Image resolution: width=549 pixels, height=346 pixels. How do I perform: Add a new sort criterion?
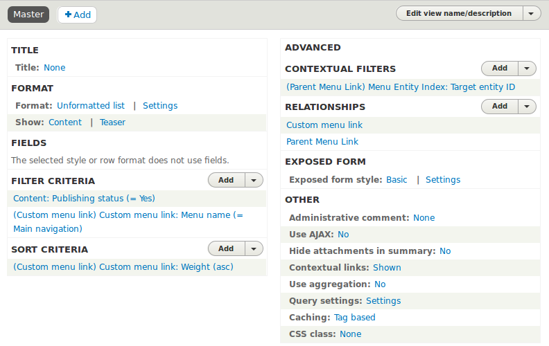[x=226, y=248]
